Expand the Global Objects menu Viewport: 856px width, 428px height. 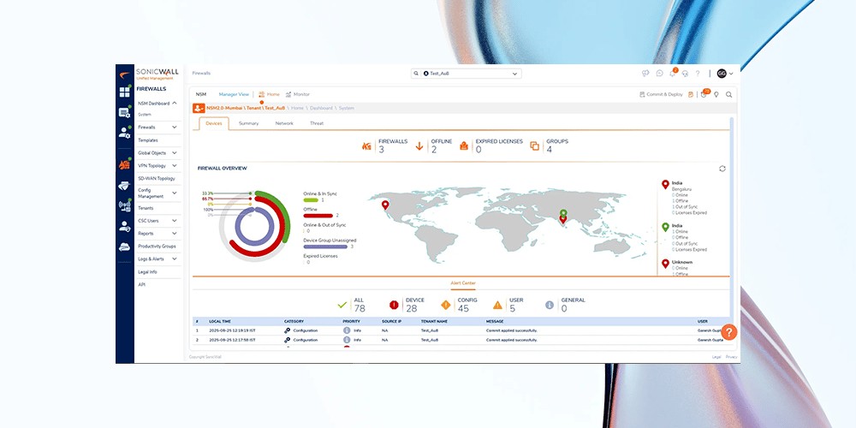click(174, 153)
